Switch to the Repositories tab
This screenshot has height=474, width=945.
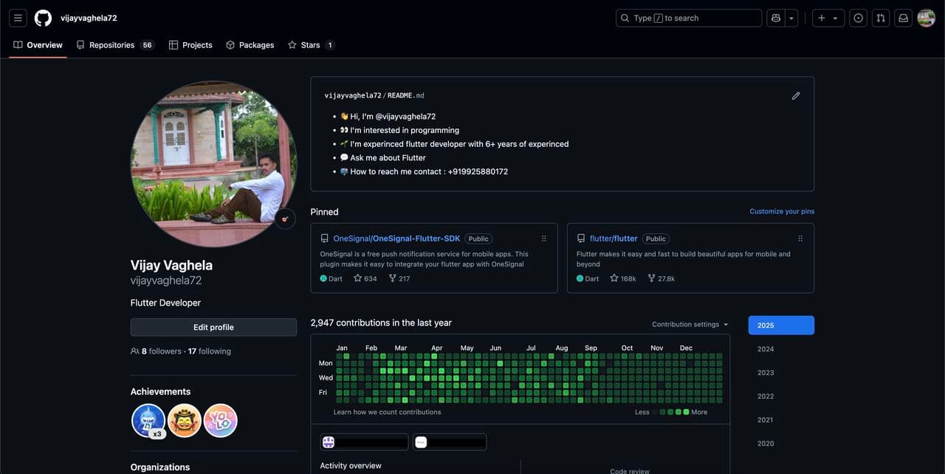114,45
